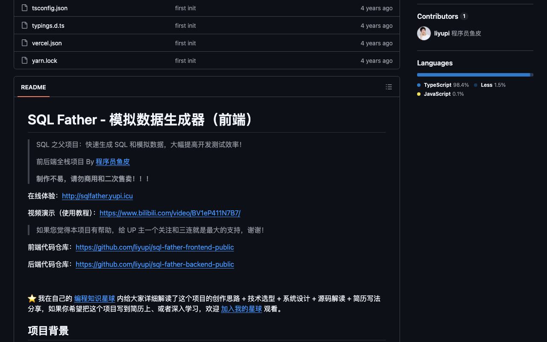Image resolution: width=547 pixels, height=342 pixels.
Task: Click the 在线体验 label text
Action: click(43, 196)
